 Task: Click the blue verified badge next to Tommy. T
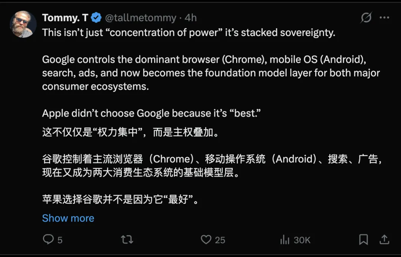pyautogui.click(x=96, y=17)
